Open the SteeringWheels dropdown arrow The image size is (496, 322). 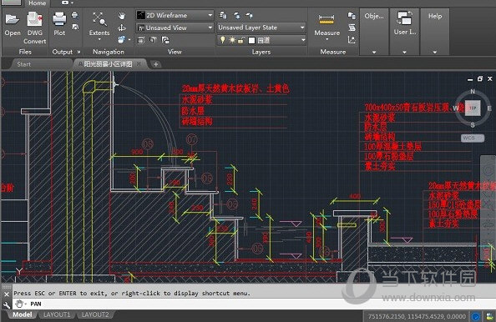[129, 40]
